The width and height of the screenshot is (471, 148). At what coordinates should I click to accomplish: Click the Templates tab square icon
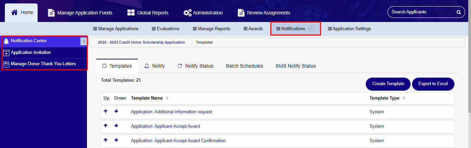coord(104,66)
